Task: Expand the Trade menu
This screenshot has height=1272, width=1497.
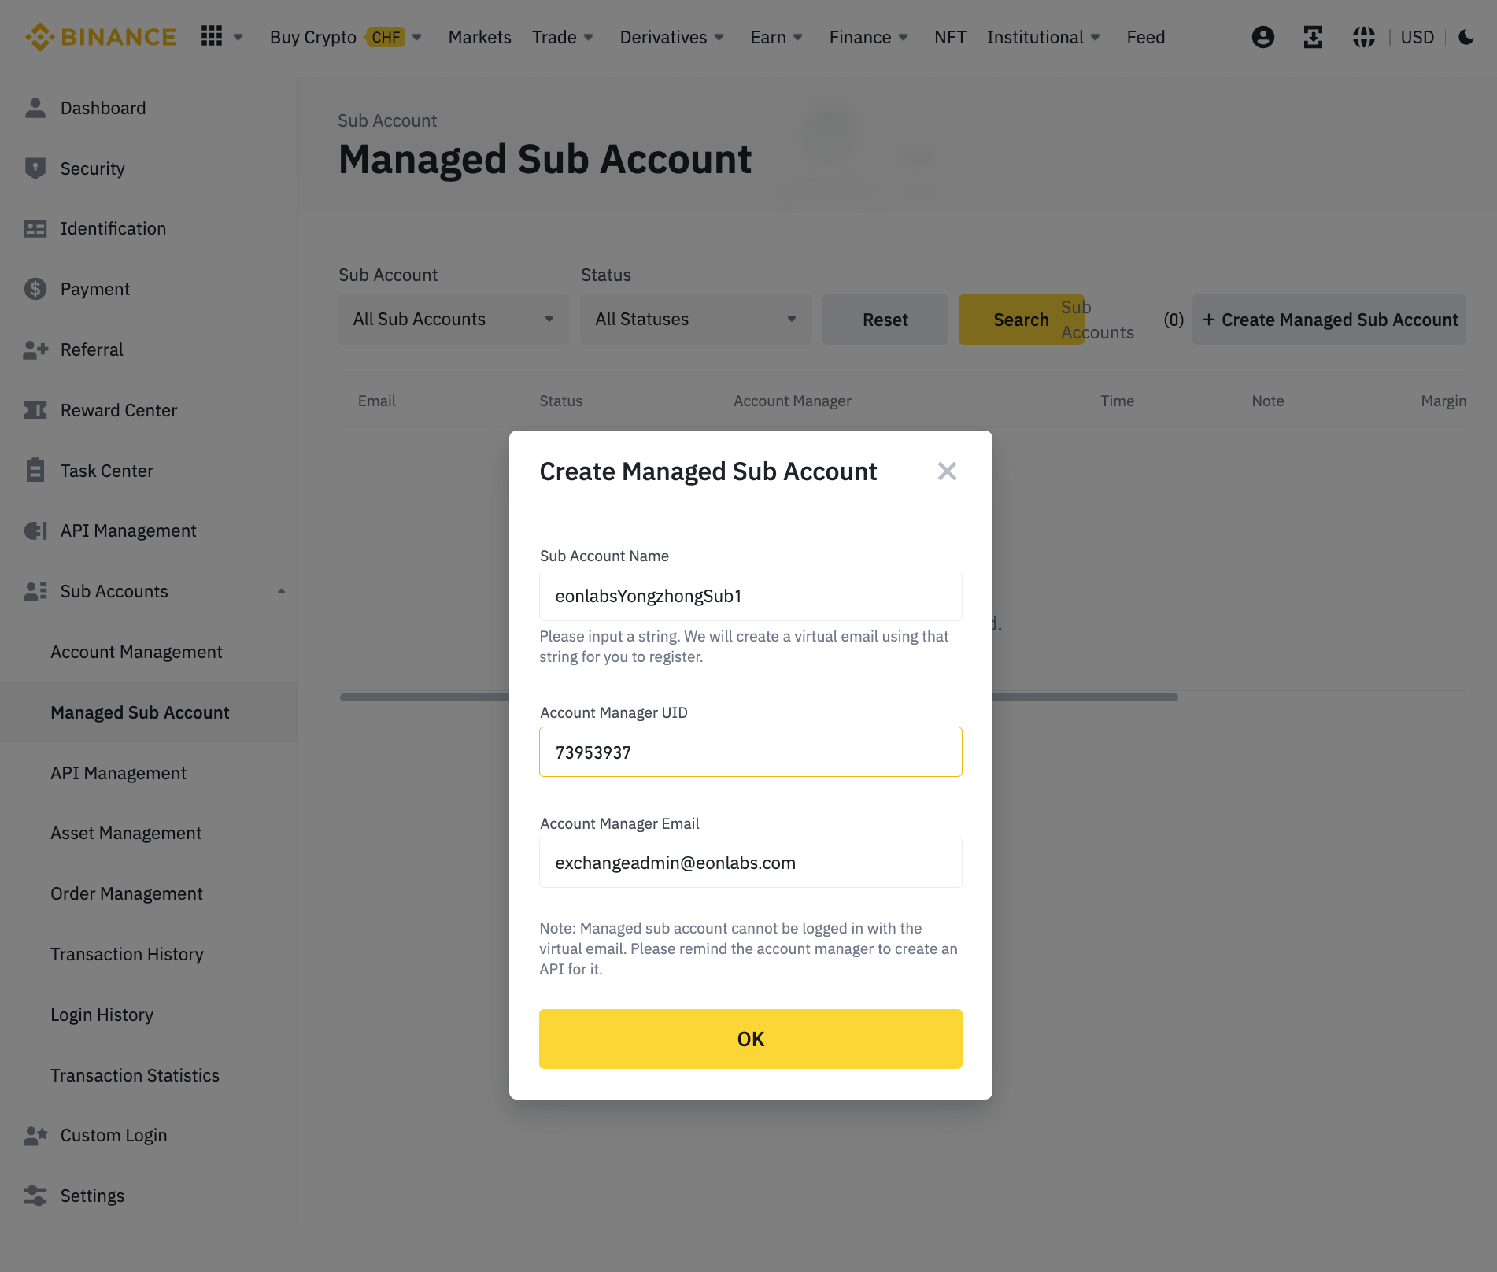Action: pyautogui.click(x=562, y=37)
